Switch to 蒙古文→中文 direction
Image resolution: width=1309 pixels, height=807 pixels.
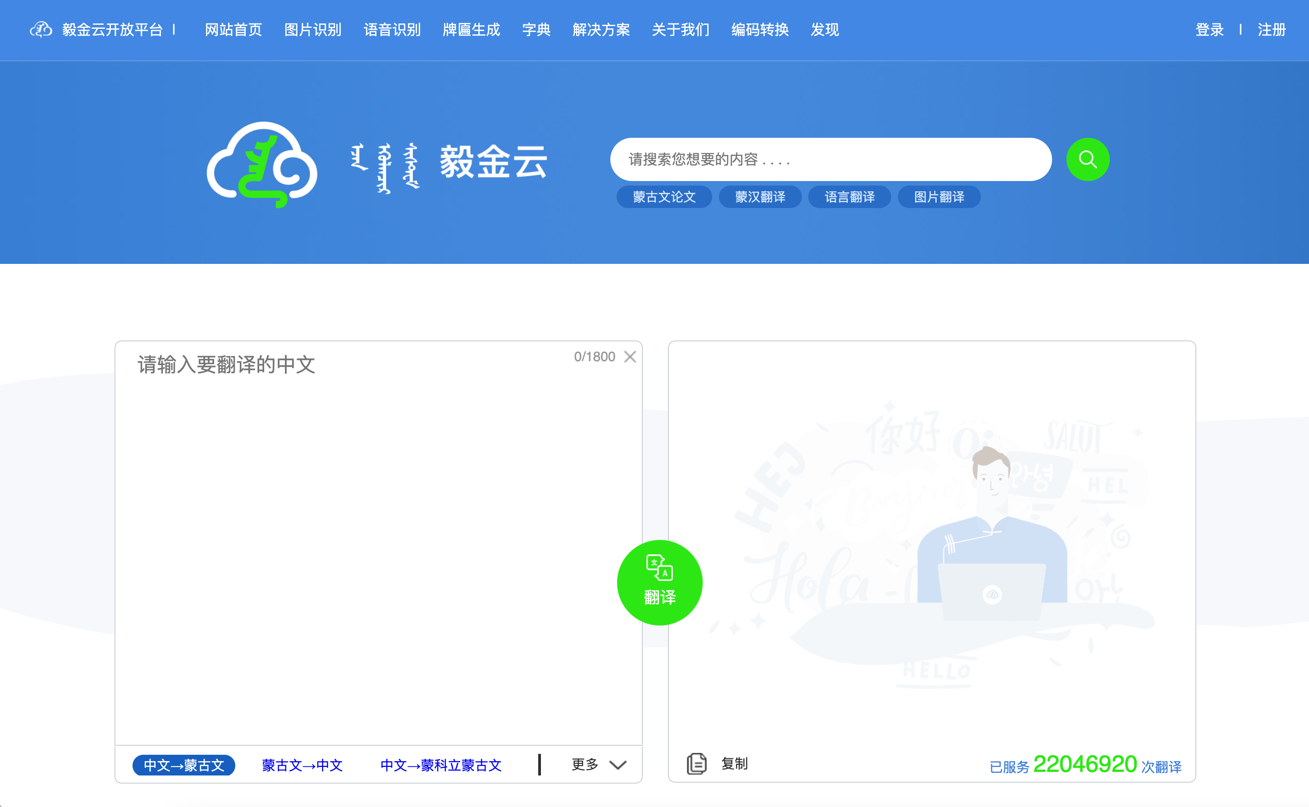(302, 764)
